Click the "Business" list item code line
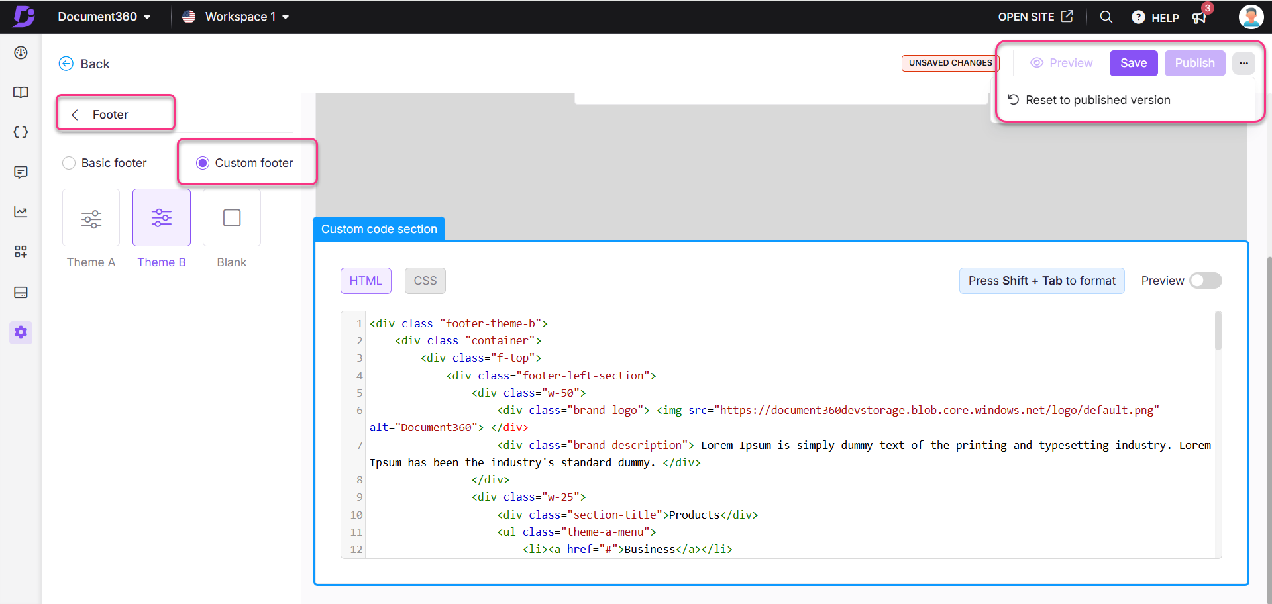The image size is (1272, 604). (627, 549)
